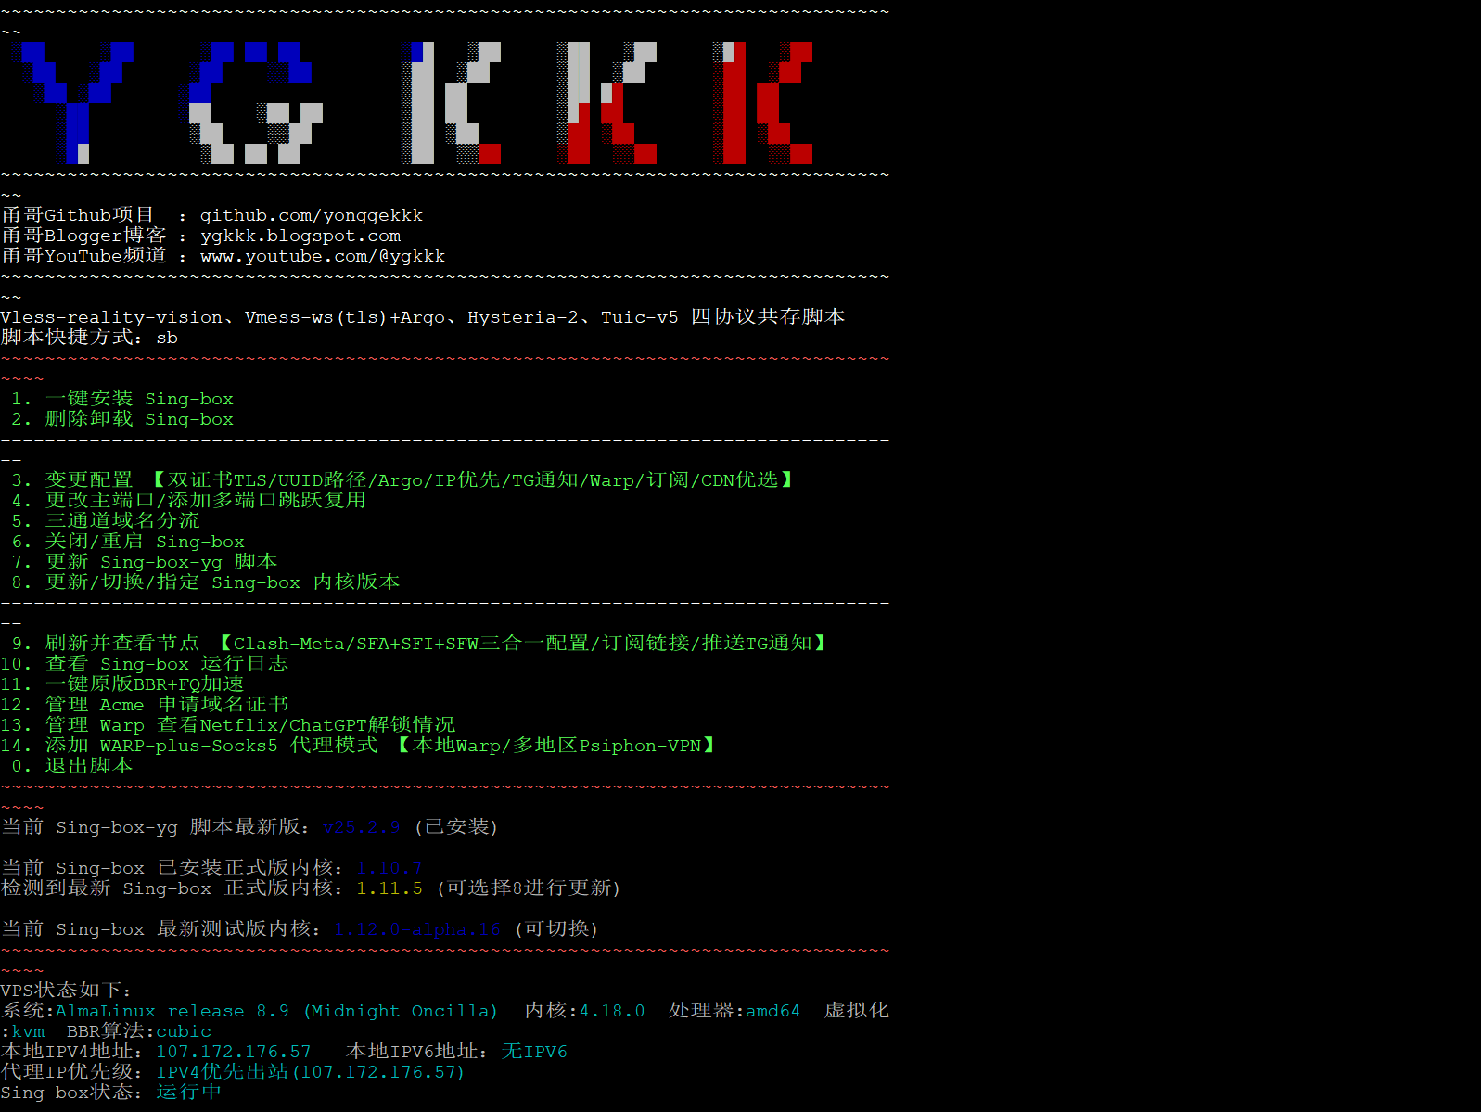Select menu option 1 一键安装 Sing-box
The width and height of the screenshot is (1481, 1112).
pos(139,399)
